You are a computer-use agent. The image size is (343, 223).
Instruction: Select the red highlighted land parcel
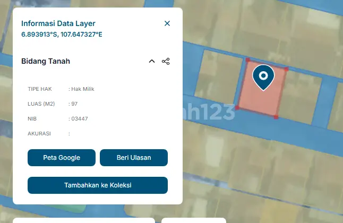261,101
